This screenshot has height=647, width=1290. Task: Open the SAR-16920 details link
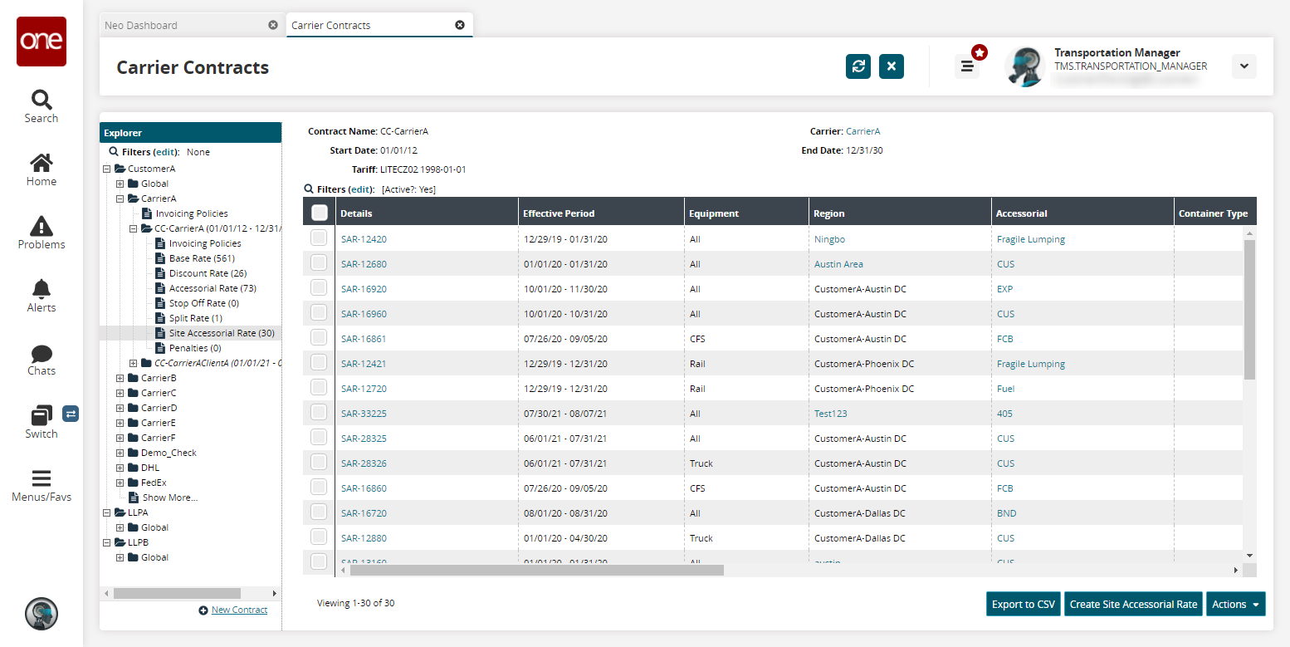[364, 289]
